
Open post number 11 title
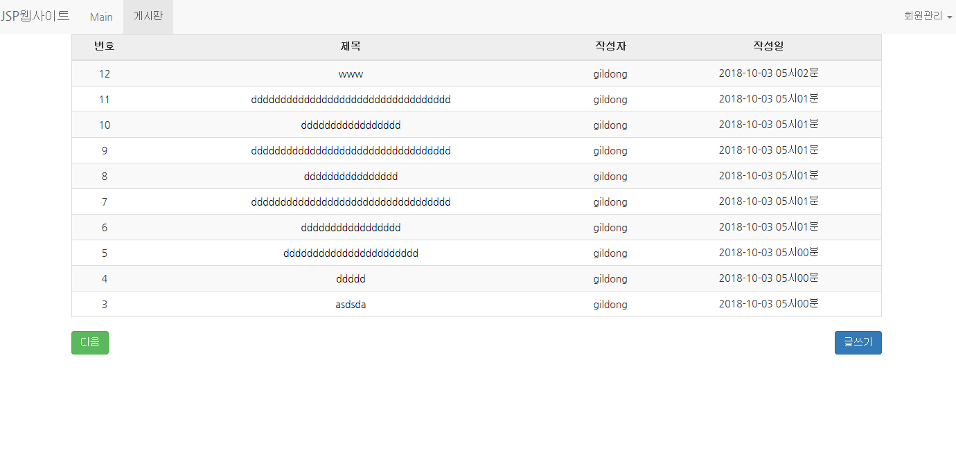pos(351,99)
